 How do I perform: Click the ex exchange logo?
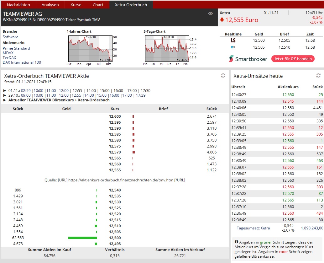(233, 47)
